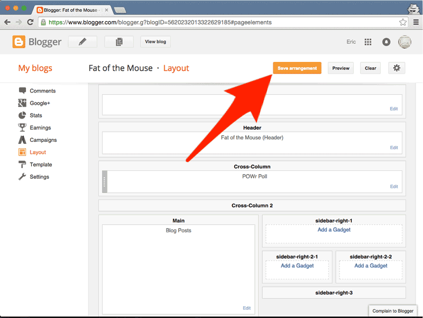Click the Settings wrench icon

coord(22,177)
